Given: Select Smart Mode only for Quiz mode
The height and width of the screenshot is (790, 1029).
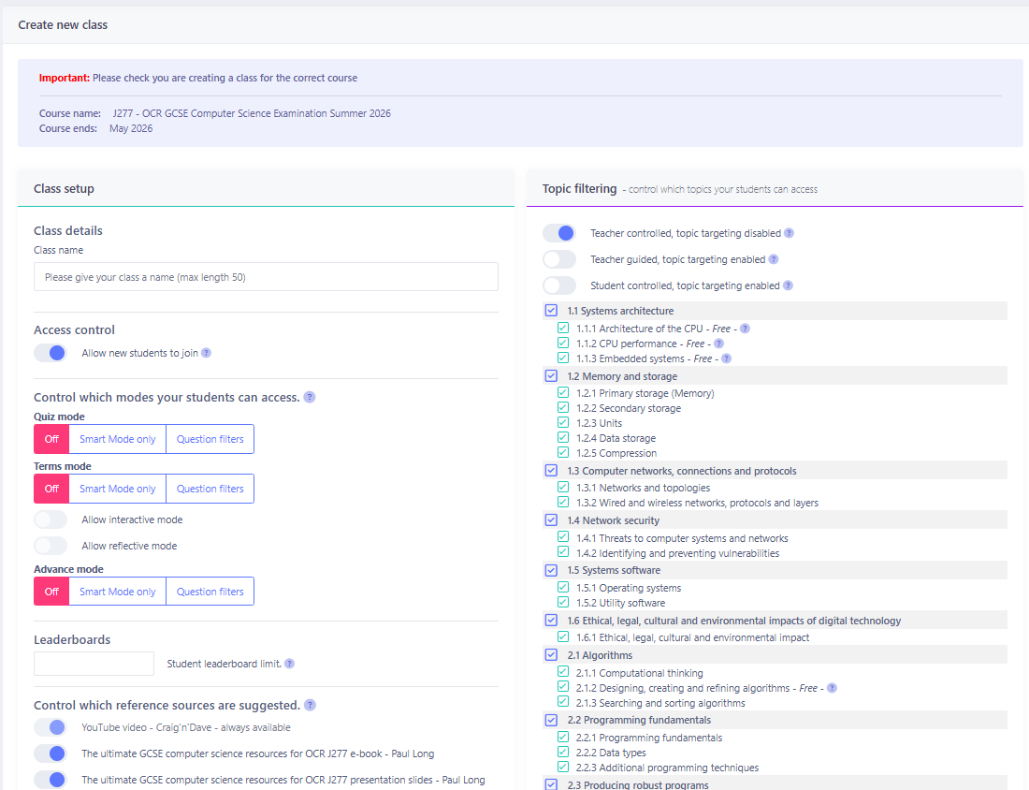Looking at the screenshot, I should [x=117, y=439].
